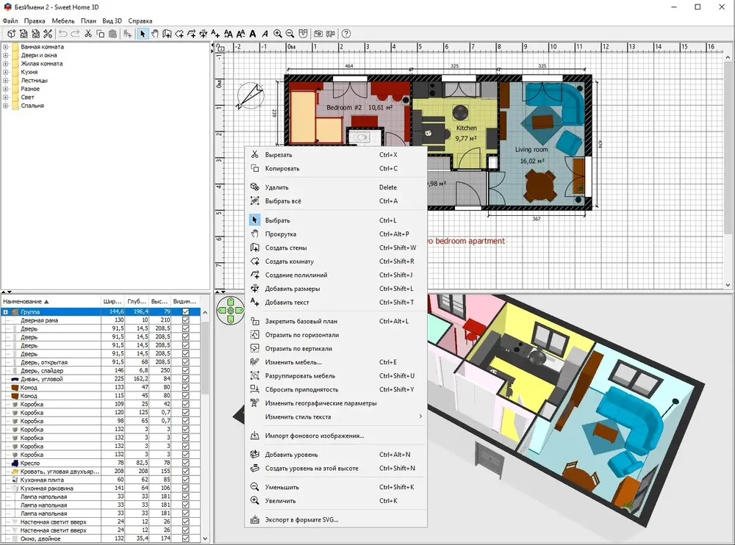Select the add dimensions tool in toolbar
This screenshot has width=735, height=545.
coord(204,34)
